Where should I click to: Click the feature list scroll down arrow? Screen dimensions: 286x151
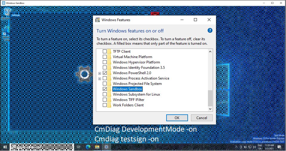tap(210, 109)
